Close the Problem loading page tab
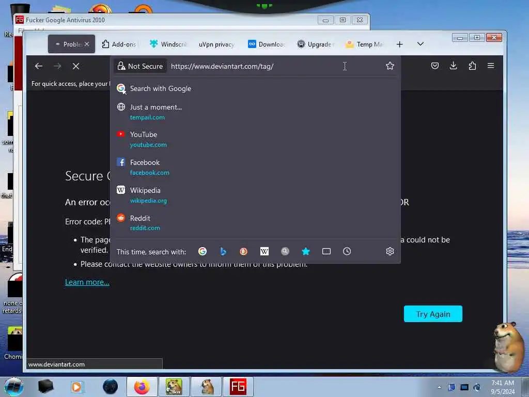 (87, 44)
